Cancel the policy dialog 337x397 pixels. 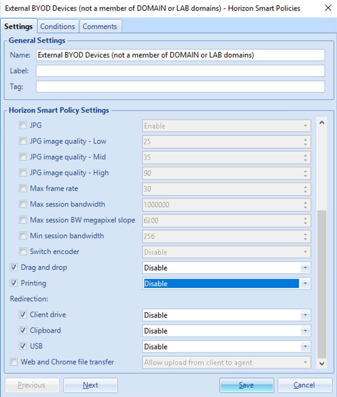point(304,385)
